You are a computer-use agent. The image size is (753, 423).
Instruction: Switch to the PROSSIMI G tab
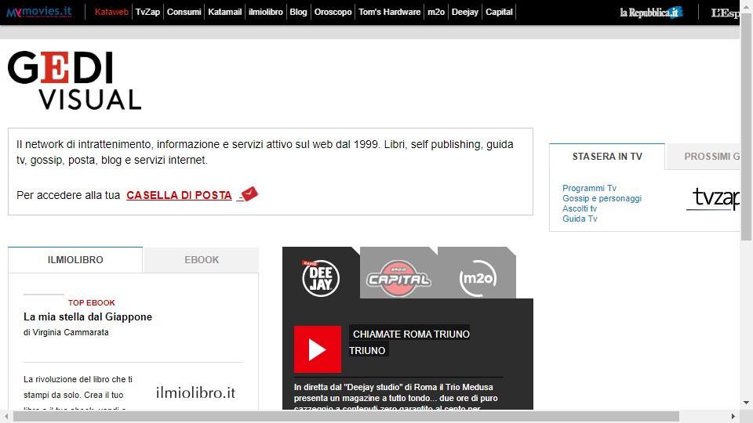(703, 157)
